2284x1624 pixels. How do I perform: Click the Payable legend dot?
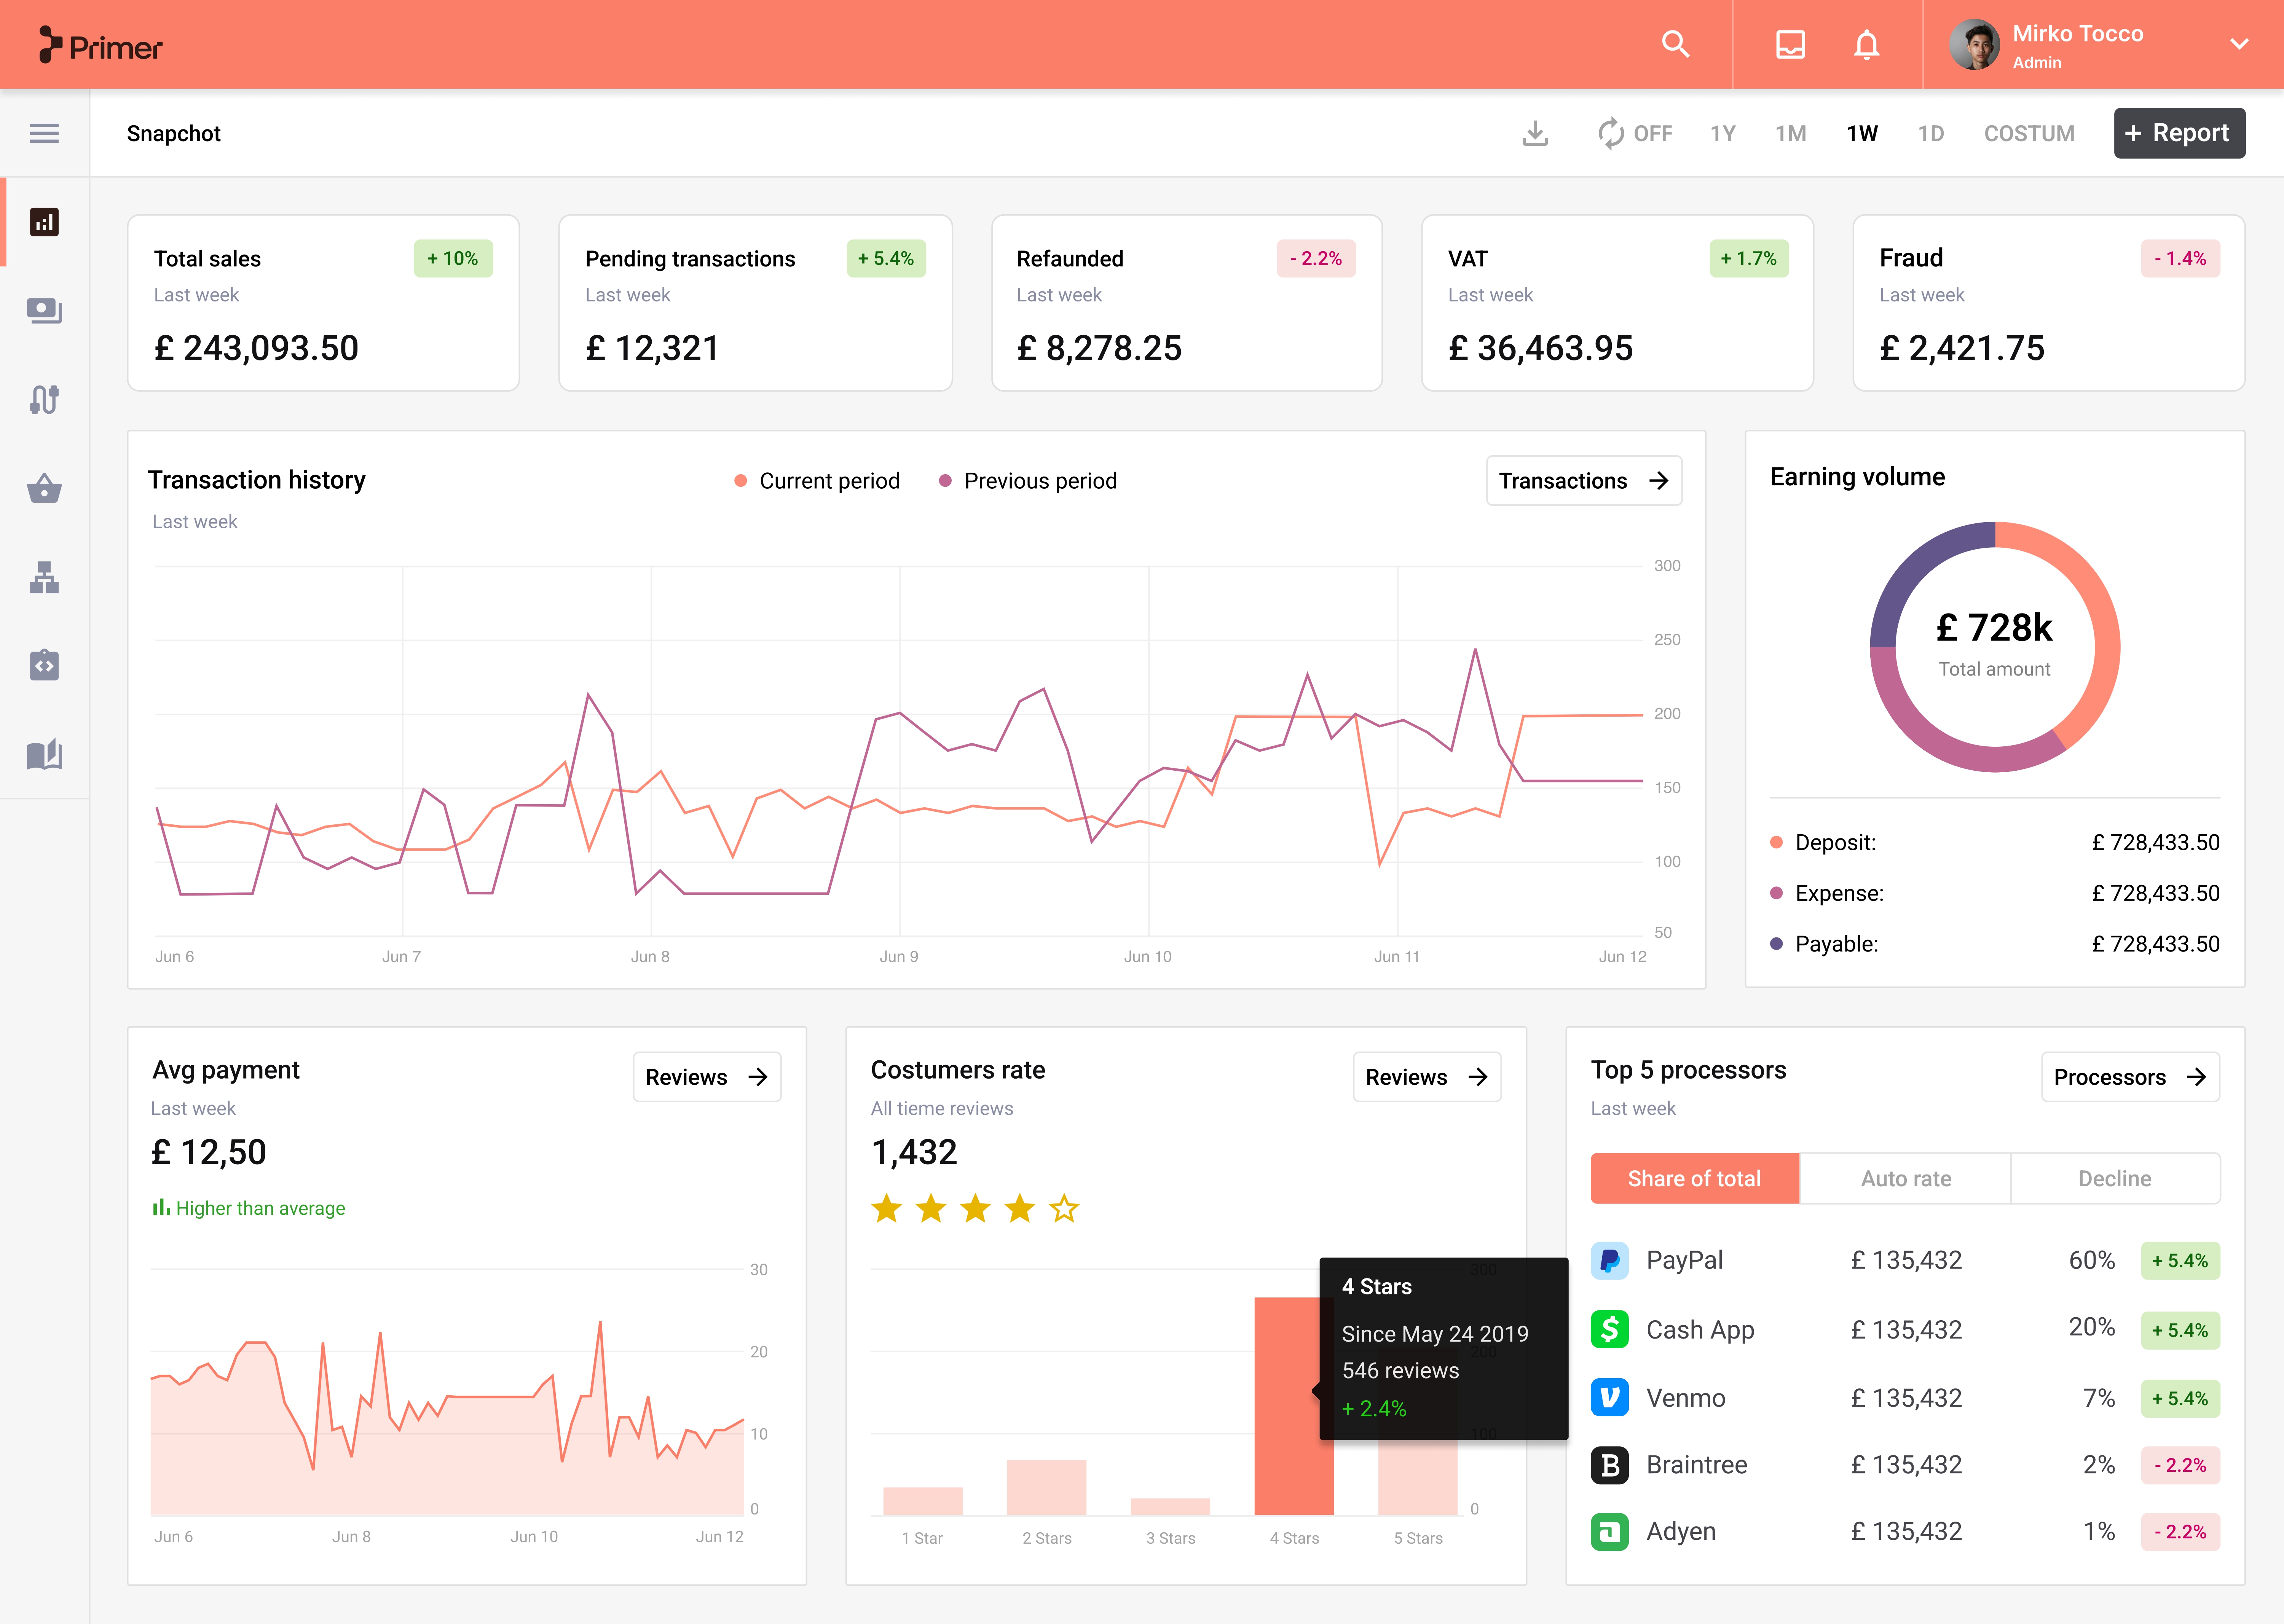[1776, 943]
